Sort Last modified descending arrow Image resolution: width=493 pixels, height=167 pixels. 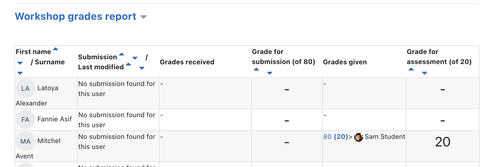pyautogui.click(x=142, y=68)
